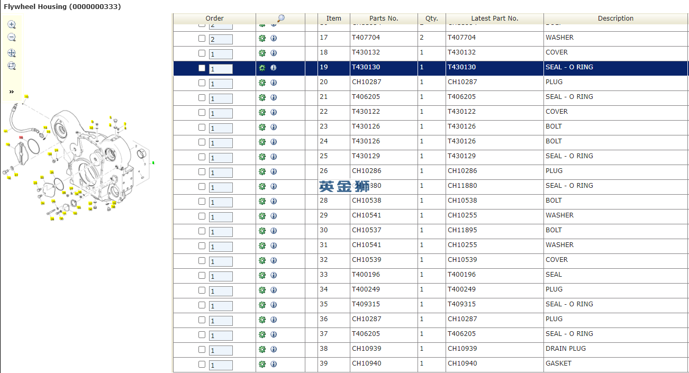Click the Order column header

(x=214, y=19)
